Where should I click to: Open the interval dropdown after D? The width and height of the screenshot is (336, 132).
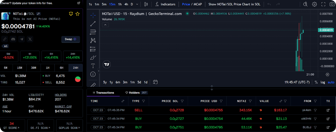[x=137, y=4]
